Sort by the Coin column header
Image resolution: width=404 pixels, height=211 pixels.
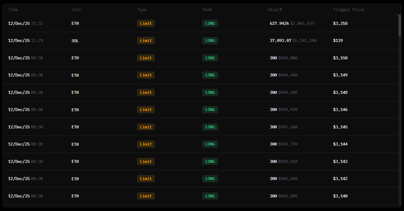76,10
